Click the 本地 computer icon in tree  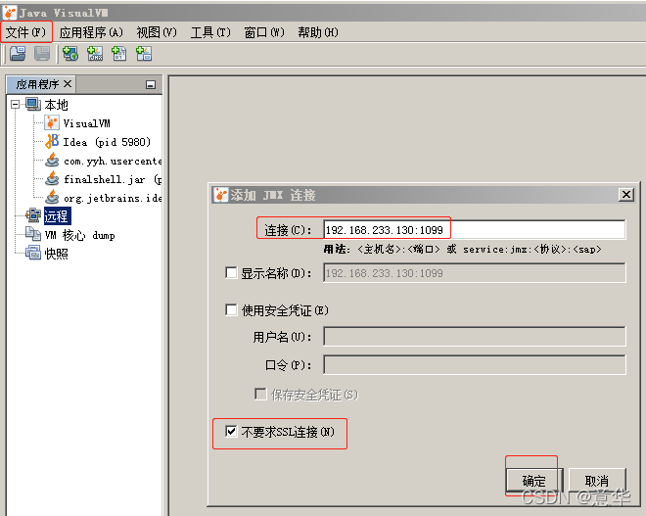tap(33, 104)
